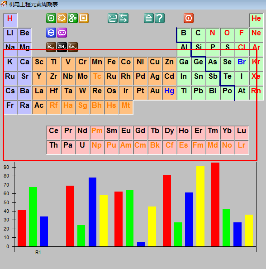
Task: Select the red O element cell
Action: (x=227, y=35)
